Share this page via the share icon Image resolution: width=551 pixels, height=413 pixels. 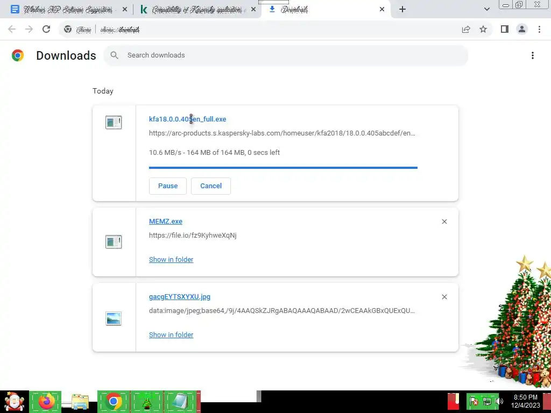click(x=466, y=29)
